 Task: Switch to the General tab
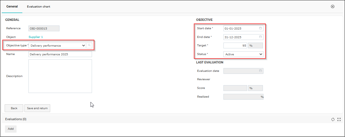pyautogui.click(x=12, y=7)
